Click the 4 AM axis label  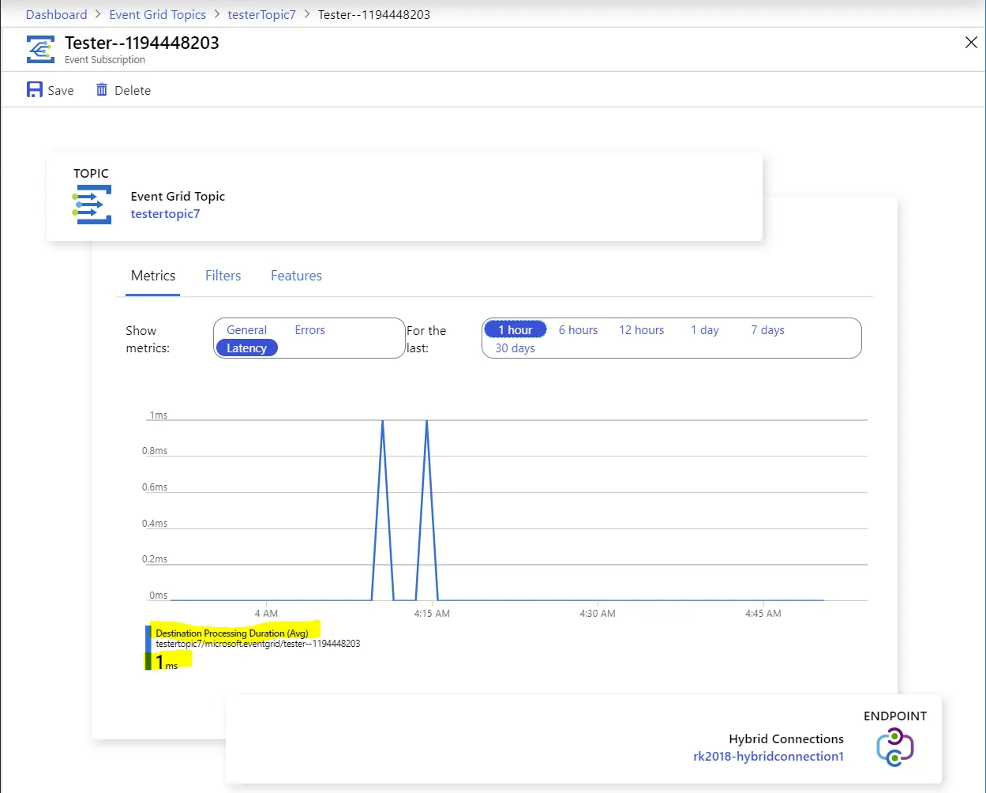266,613
